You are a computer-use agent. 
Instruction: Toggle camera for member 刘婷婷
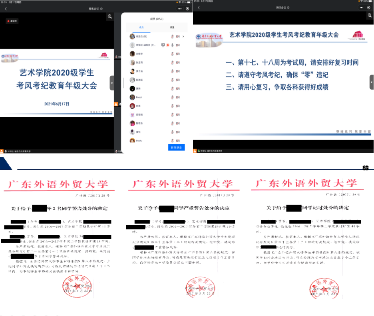178,54
